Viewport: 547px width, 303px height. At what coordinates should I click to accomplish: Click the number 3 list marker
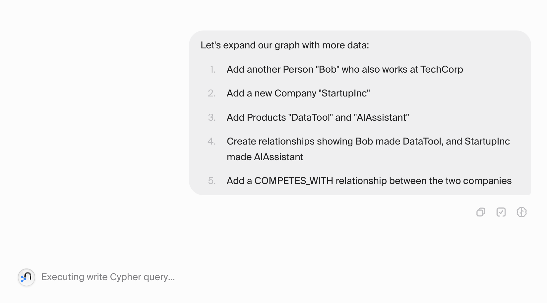pos(212,117)
